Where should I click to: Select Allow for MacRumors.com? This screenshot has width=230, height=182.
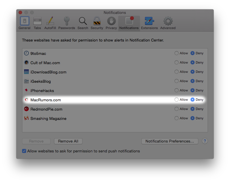(x=177, y=100)
